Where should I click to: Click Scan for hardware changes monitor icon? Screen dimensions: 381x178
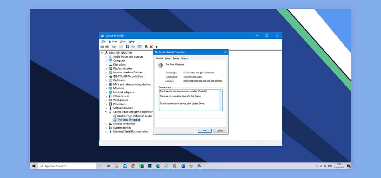point(139,47)
